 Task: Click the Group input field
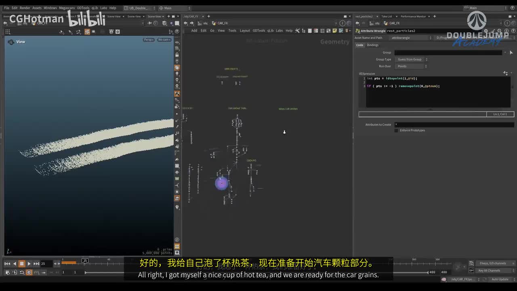click(x=448, y=53)
